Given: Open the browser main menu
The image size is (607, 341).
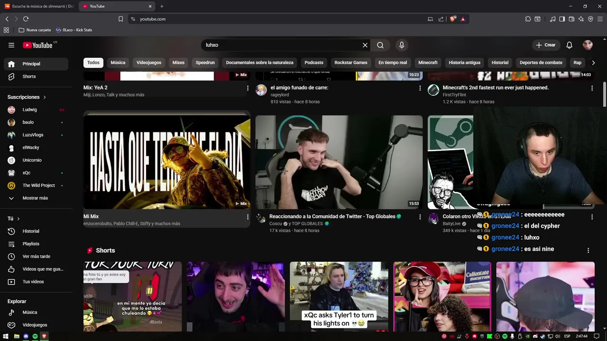Looking at the screenshot, I should (x=600, y=19).
